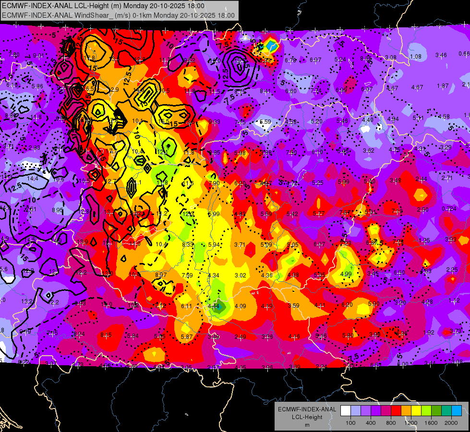
Task: Click the 'LCL-Height (m)' title line
Action: click(x=103, y=6)
